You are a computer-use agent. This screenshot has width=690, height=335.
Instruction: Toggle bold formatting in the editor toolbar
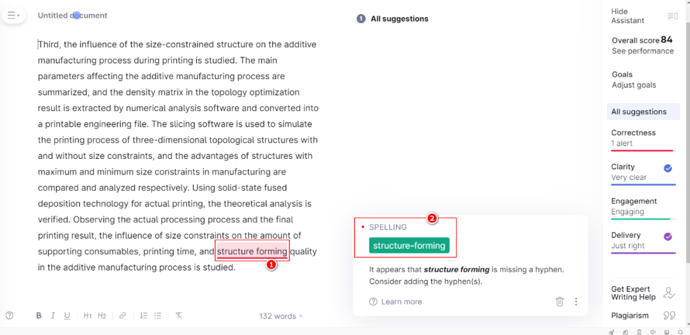pos(39,316)
